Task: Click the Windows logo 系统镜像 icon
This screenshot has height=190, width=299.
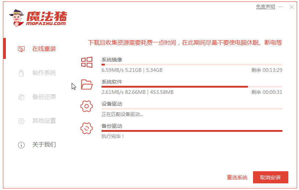Action: pyautogui.click(x=87, y=62)
